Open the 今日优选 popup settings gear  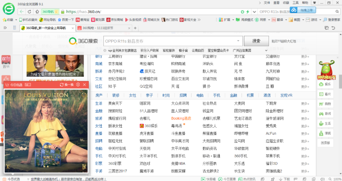click(78, 85)
